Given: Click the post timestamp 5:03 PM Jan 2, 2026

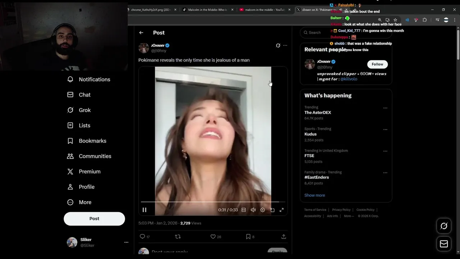Looking at the screenshot, I should (x=158, y=223).
